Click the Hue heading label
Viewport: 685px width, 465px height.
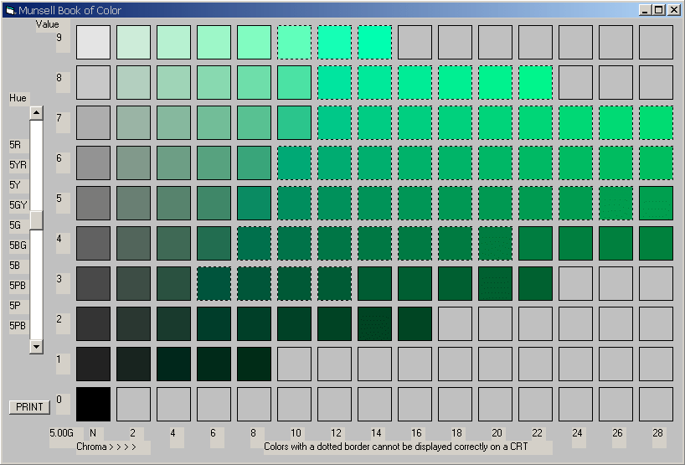18,98
